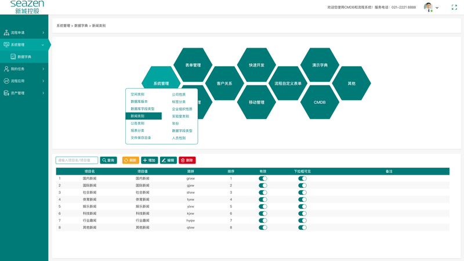Focus the 请输入项目名/项目值 search field

pyautogui.click(x=77, y=160)
